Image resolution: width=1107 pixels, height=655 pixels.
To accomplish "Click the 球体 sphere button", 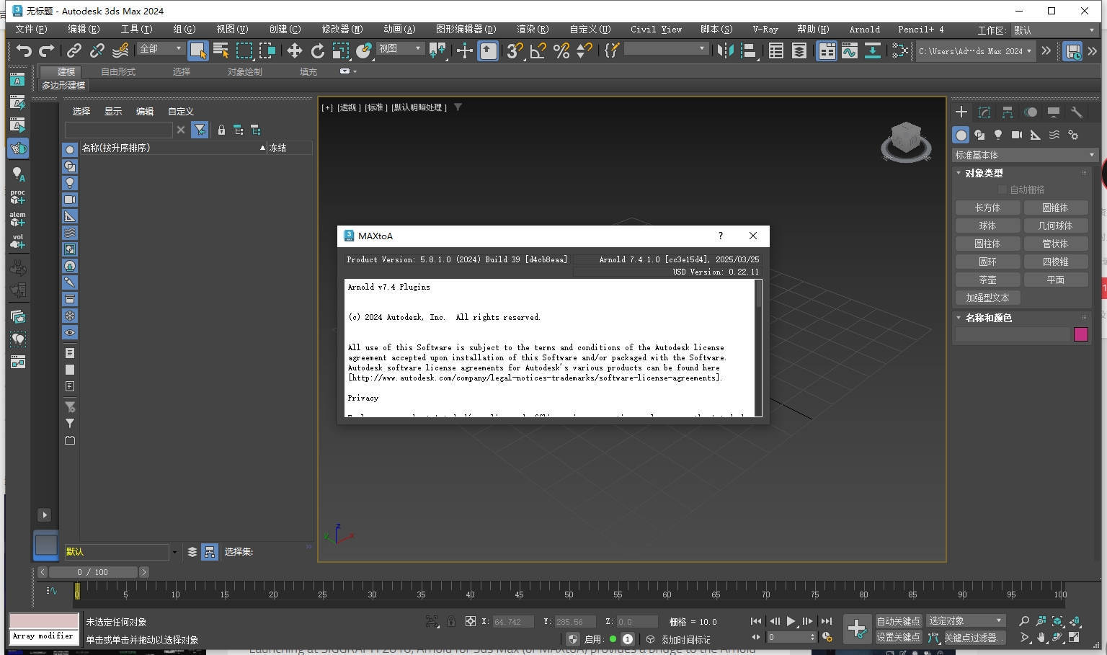I will (x=987, y=226).
